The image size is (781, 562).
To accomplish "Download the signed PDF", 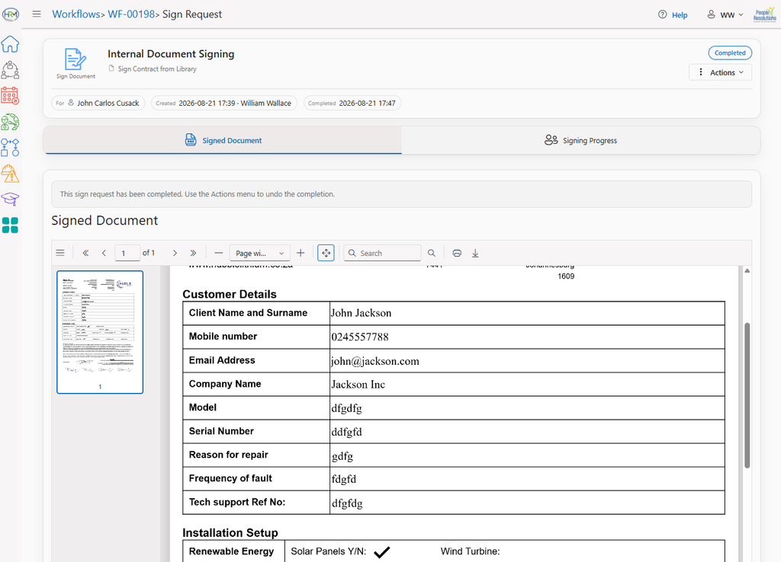I will 475,253.
